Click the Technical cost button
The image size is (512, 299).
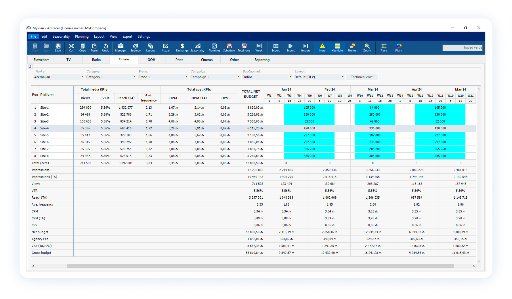pos(362,77)
